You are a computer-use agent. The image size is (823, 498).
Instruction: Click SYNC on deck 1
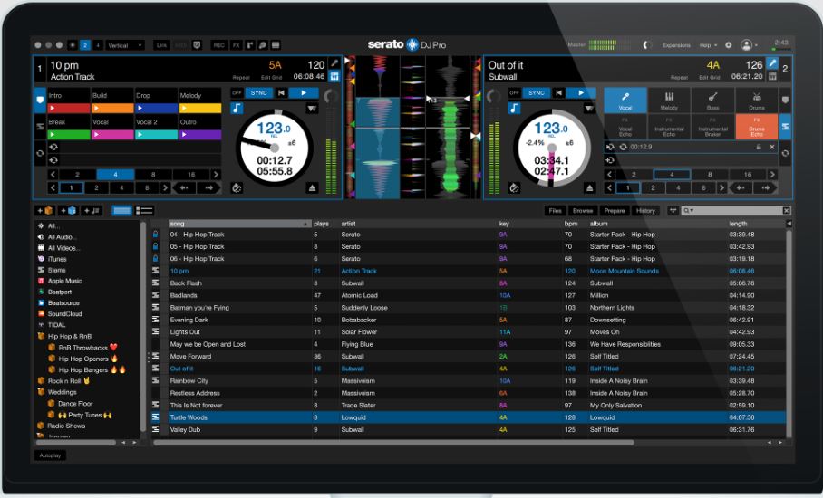click(258, 92)
